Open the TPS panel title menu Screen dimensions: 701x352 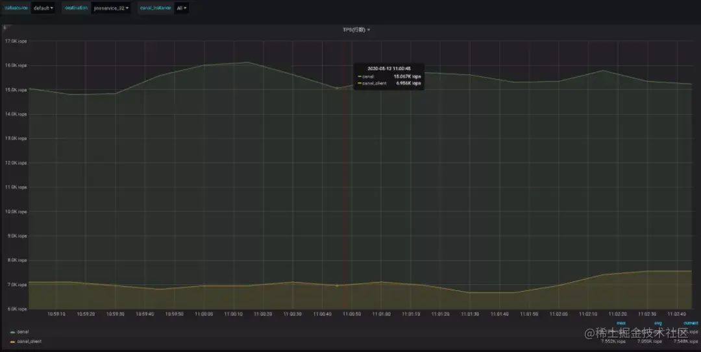tap(356, 30)
